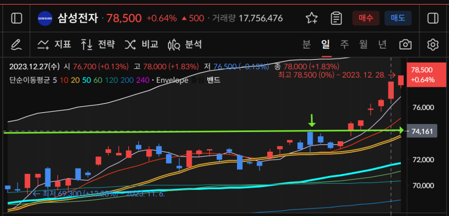Click the 밴드 band label

214,80
